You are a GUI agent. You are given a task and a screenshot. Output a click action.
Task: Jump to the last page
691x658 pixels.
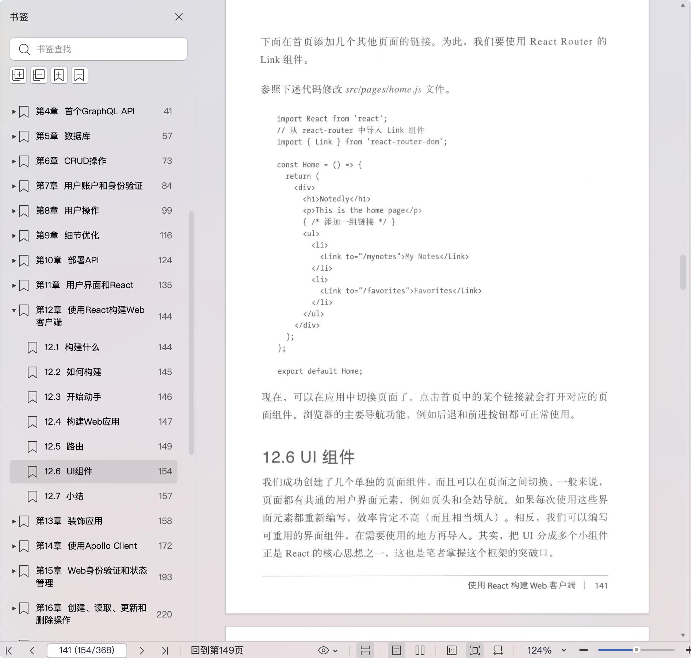[x=165, y=650]
